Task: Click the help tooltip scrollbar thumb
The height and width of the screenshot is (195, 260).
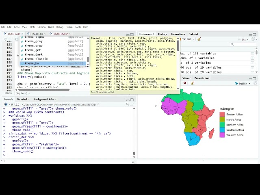Action: point(178,45)
